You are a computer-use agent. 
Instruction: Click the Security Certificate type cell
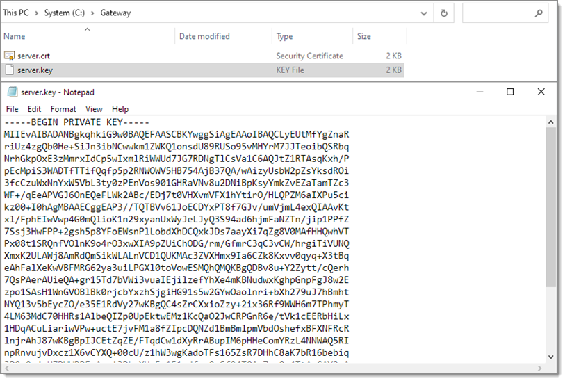(309, 56)
